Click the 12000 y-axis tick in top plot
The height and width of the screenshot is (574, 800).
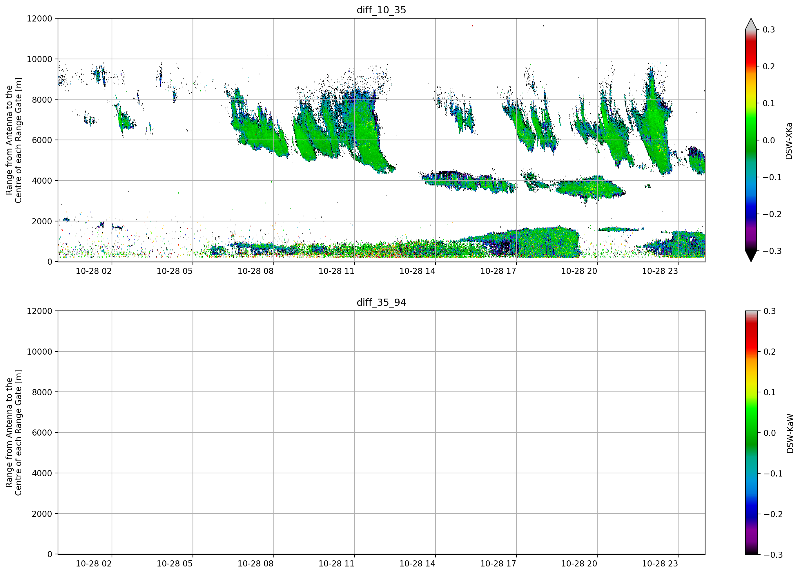pyautogui.click(x=39, y=18)
